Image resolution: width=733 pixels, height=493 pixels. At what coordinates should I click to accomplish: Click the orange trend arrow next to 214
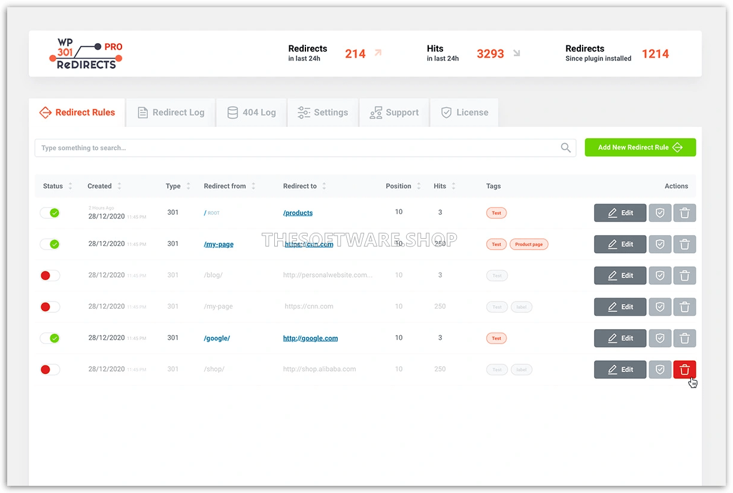tap(378, 53)
